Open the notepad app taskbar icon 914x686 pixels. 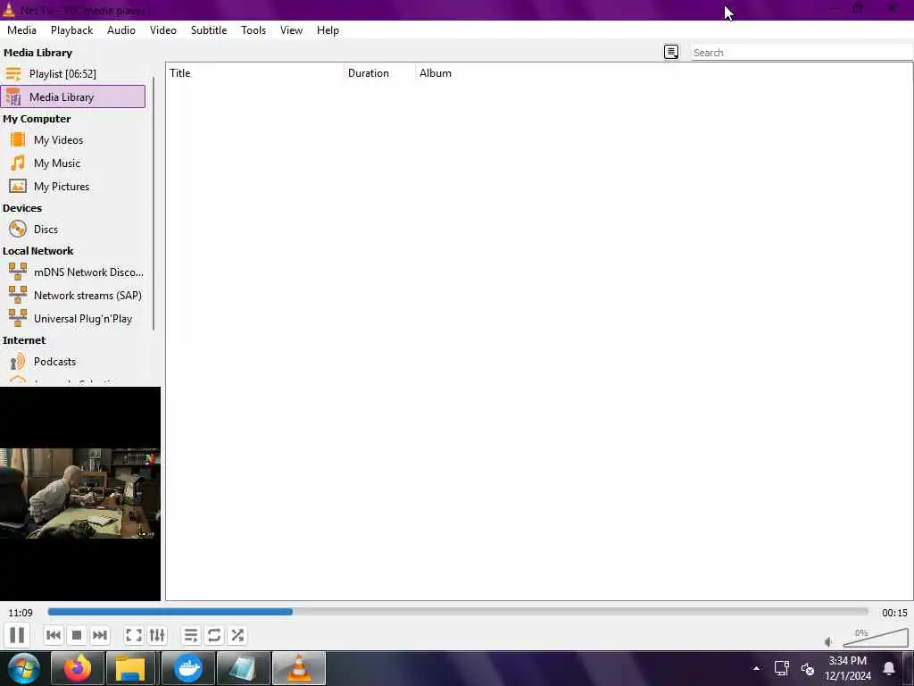click(243, 668)
